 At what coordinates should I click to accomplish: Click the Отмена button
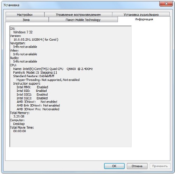(137, 166)
